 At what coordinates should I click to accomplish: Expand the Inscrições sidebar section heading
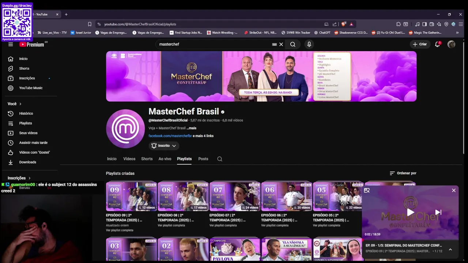pos(19,178)
